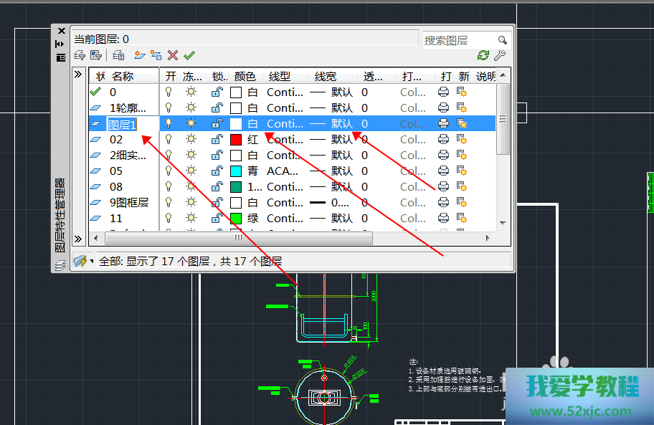Open the filter dropdown in the status bar
This screenshot has height=425, width=654.
(82, 261)
